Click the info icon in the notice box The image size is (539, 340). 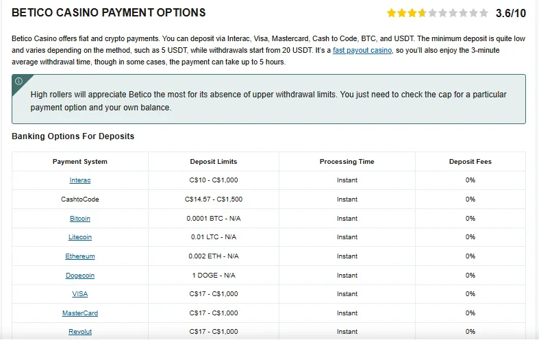click(19, 81)
